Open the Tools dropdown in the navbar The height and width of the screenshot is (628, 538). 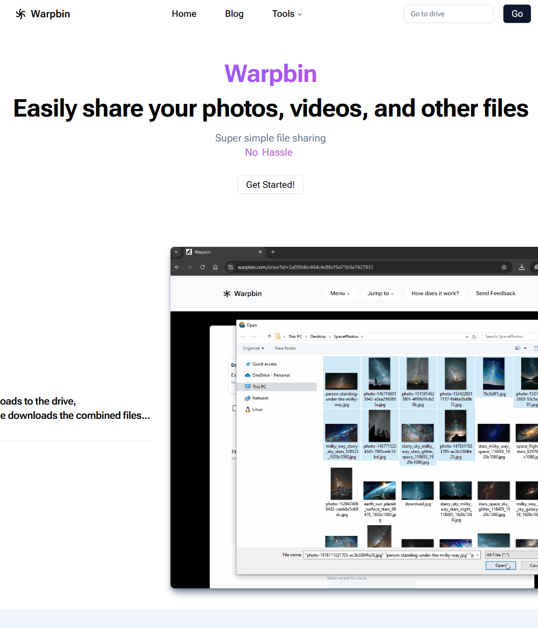point(287,14)
